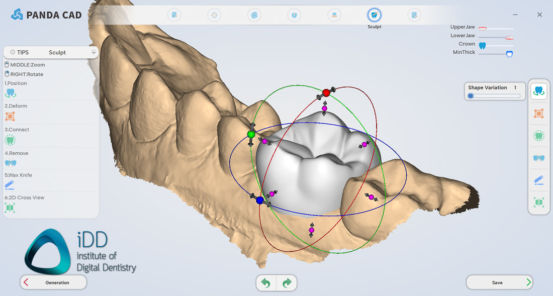Click the Sculpt step in the top workflow bar

point(374,15)
